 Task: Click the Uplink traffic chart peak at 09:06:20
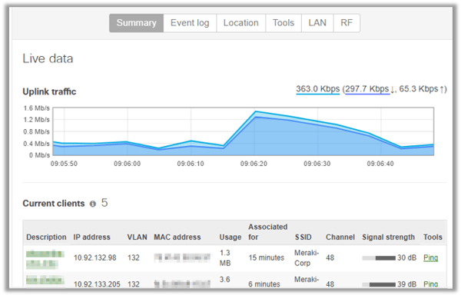click(x=255, y=111)
